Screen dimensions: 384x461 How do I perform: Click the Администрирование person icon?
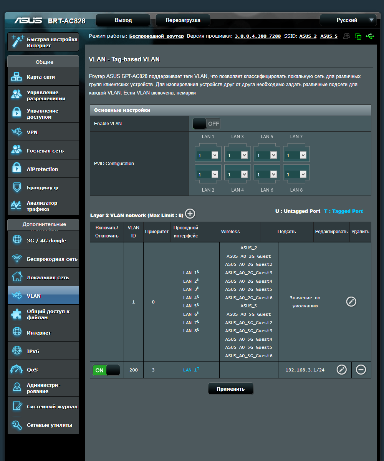[x=17, y=388]
